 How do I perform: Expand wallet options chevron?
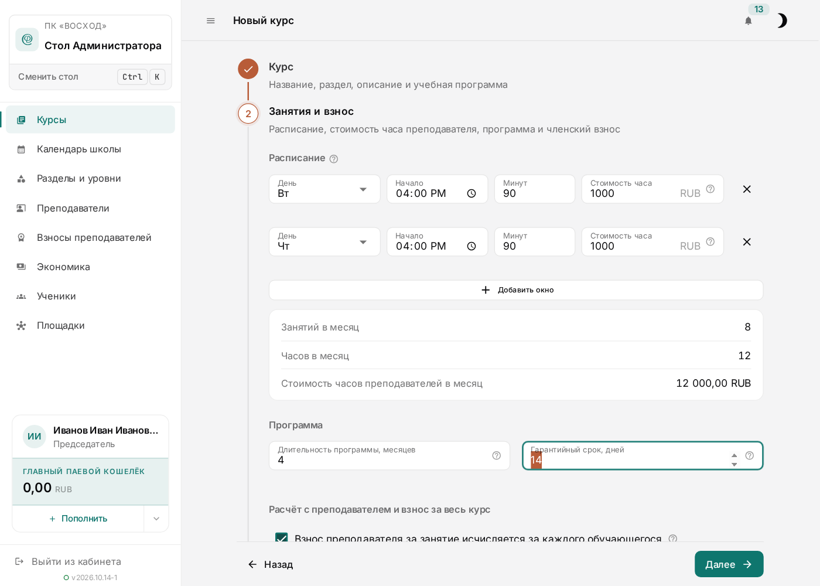(156, 519)
